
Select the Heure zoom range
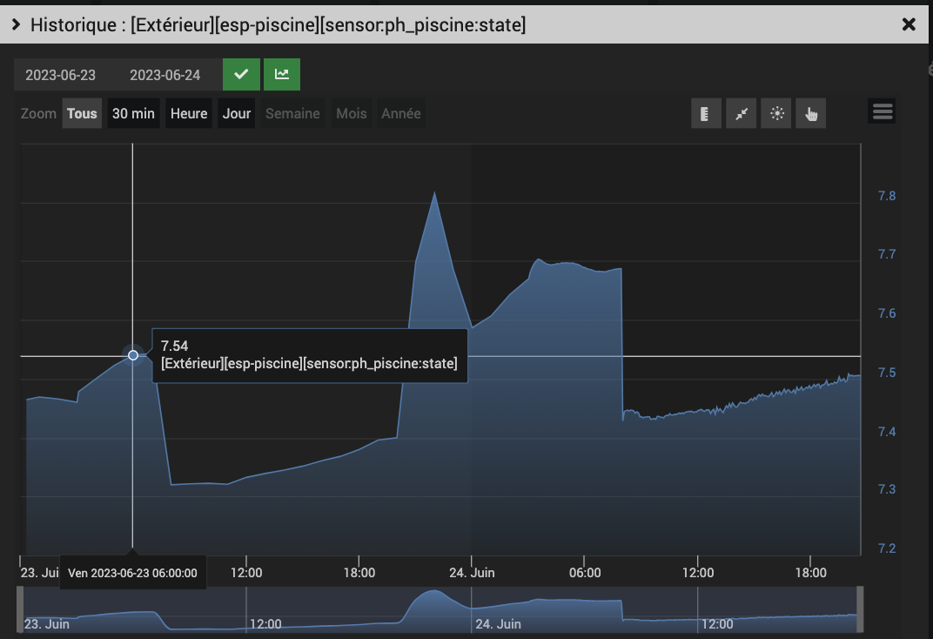pyautogui.click(x=189, y=113)
